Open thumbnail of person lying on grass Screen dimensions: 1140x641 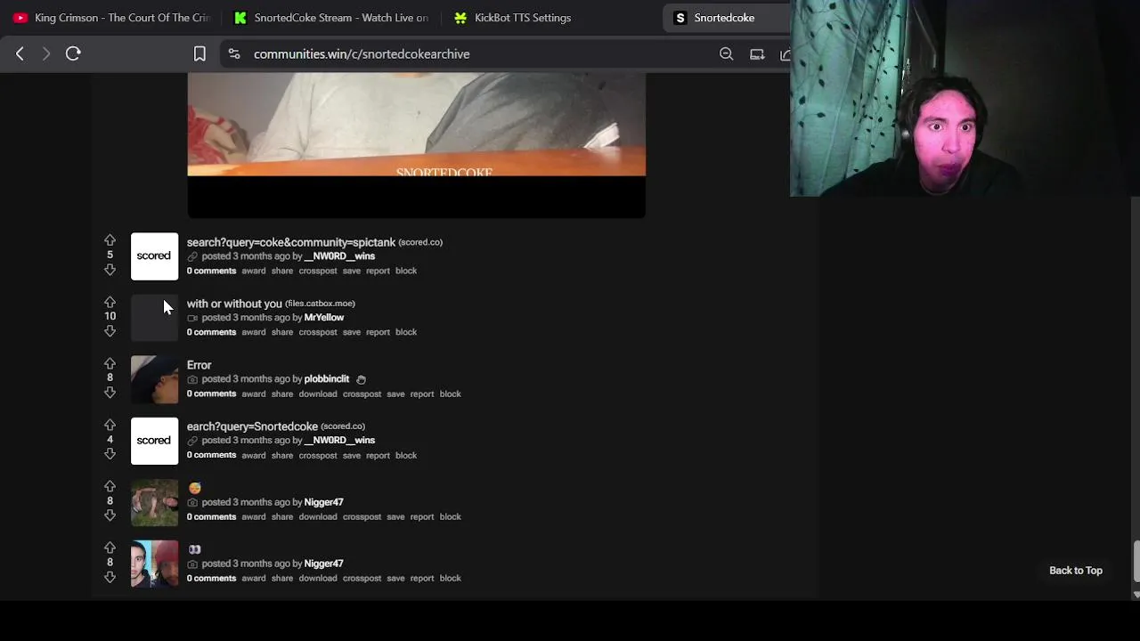point(154,502)
